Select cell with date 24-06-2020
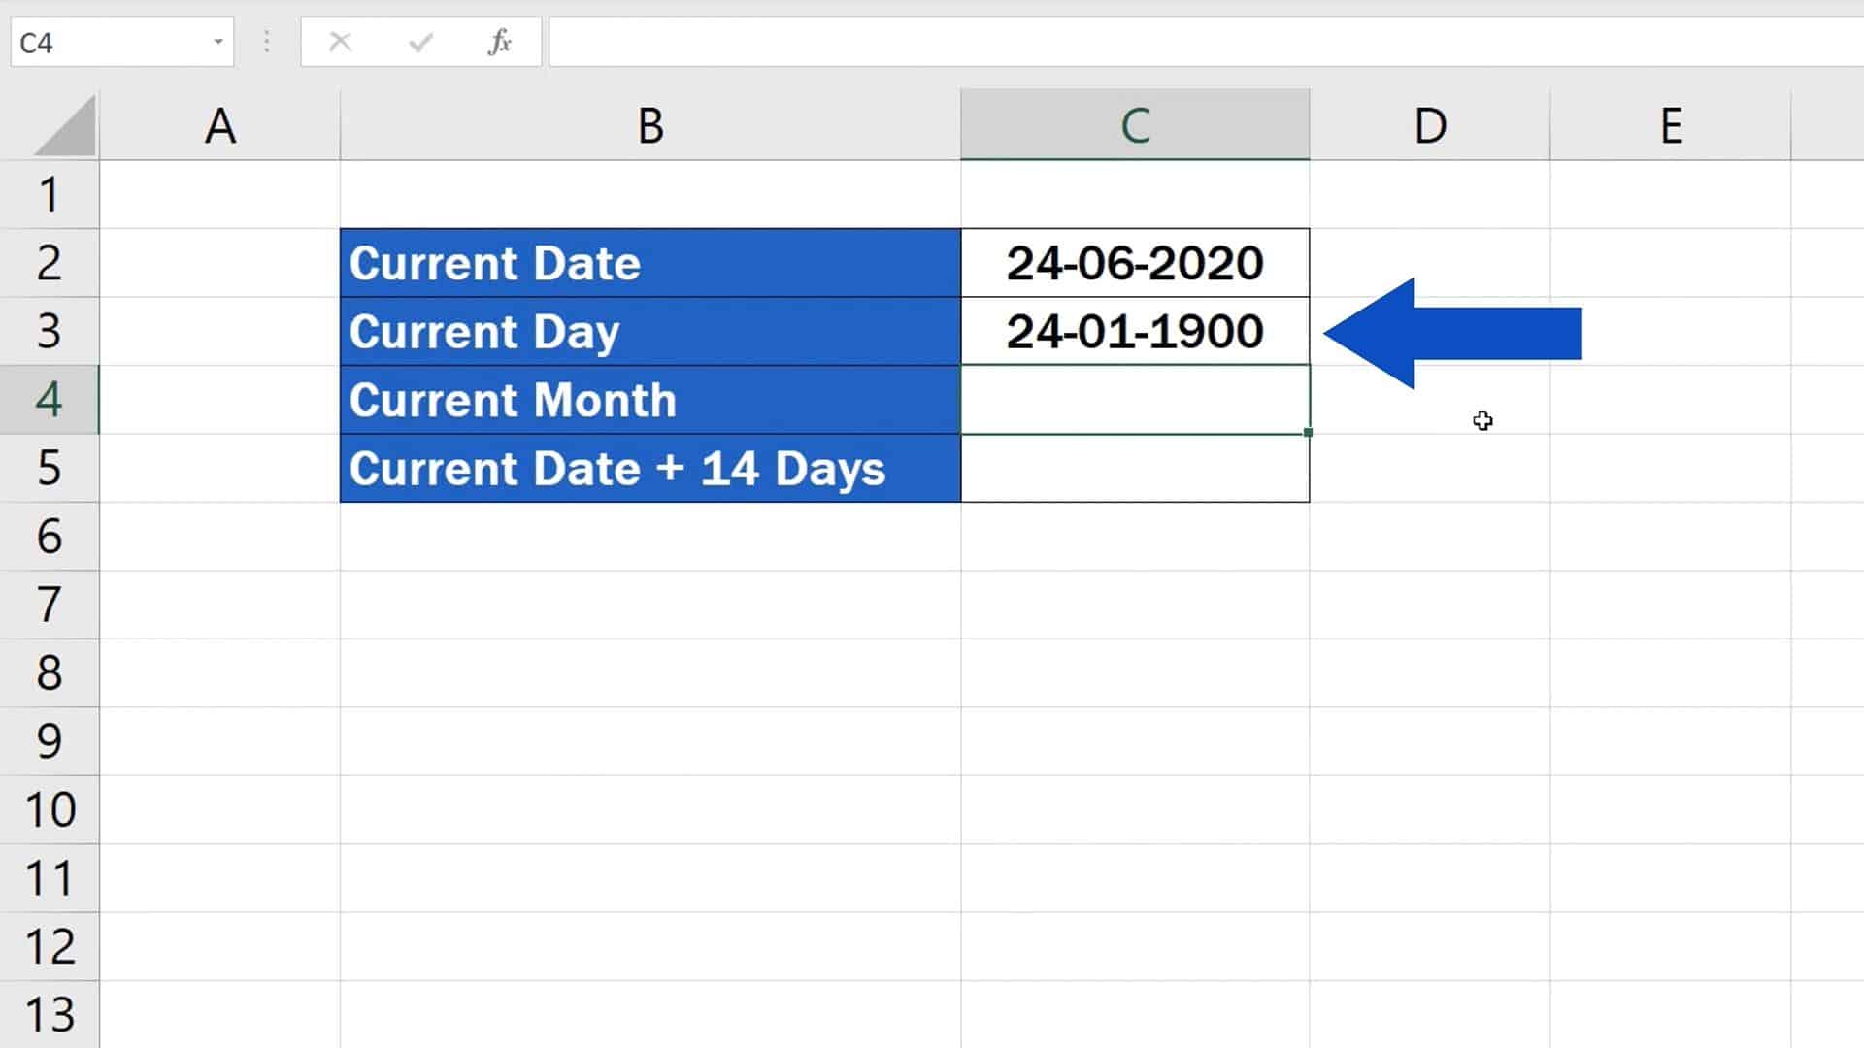1864x1048 pixels. tap(1134, 263)
